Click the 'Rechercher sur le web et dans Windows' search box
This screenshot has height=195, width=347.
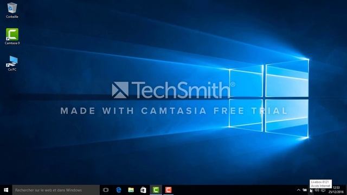[x=56, y=190]
